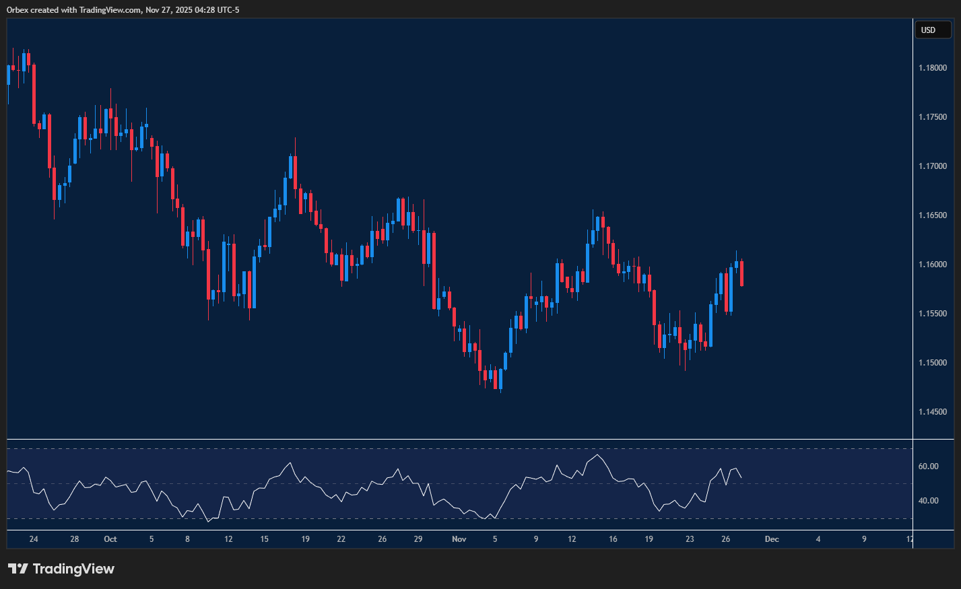This screenshot has width=961, height=589.
Task: Click the most recent red candlestick
Action: (741, 273)
